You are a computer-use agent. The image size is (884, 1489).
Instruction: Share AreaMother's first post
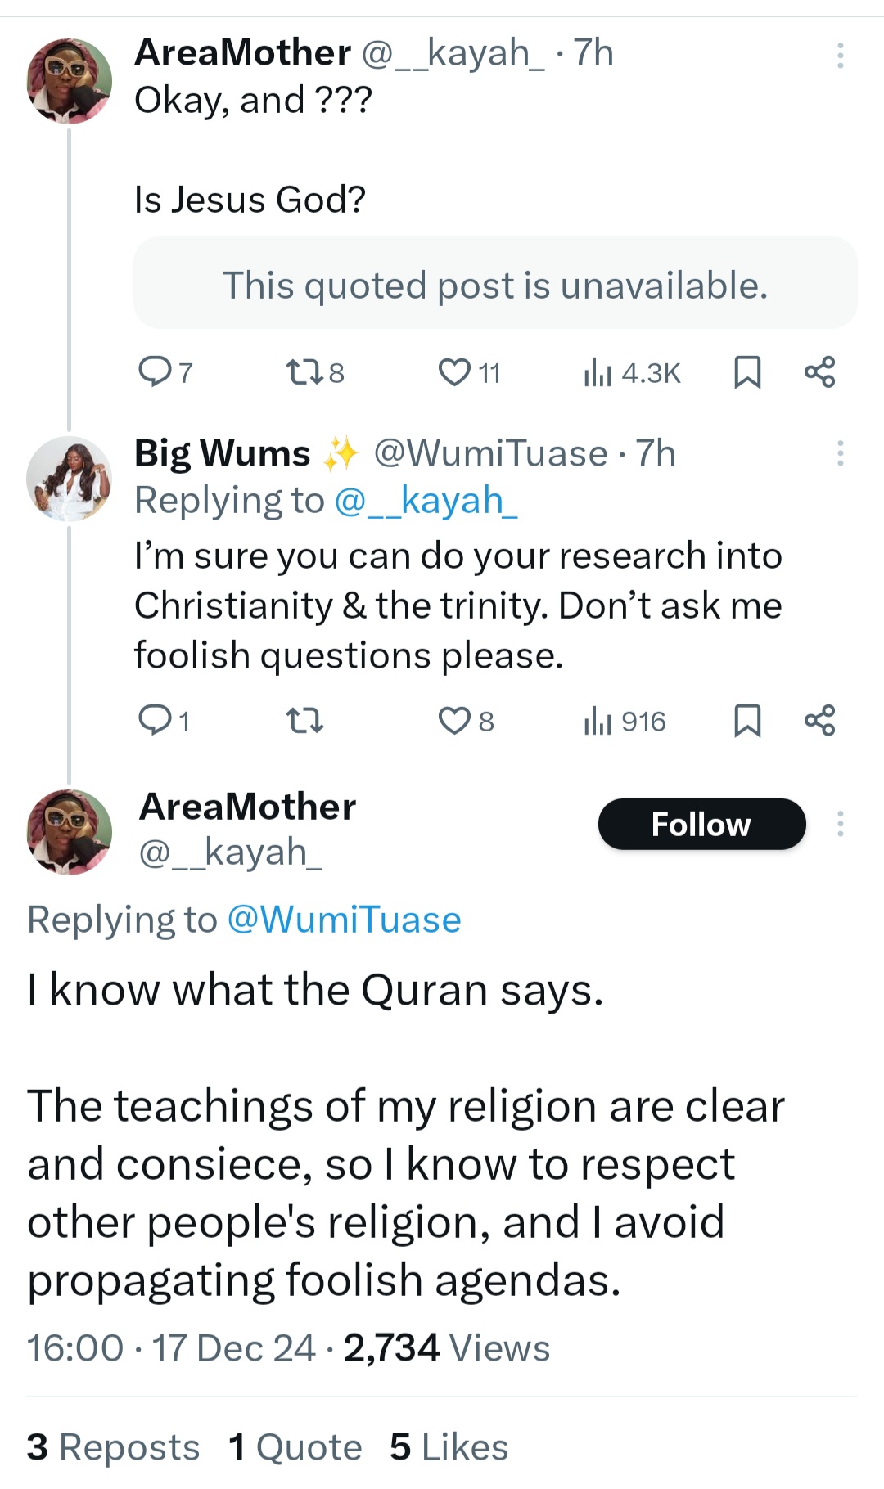[x=819, y=372]
